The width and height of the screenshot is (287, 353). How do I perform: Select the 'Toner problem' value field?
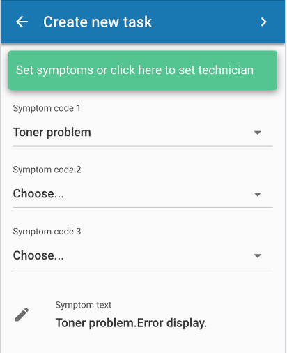point(143,133)
